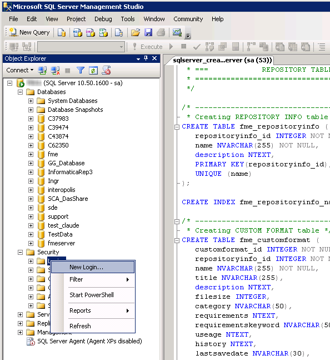Select the sqlserver_crea...erver query tab
The width and height of the screenshot is (330, 360).
(222, 60)
